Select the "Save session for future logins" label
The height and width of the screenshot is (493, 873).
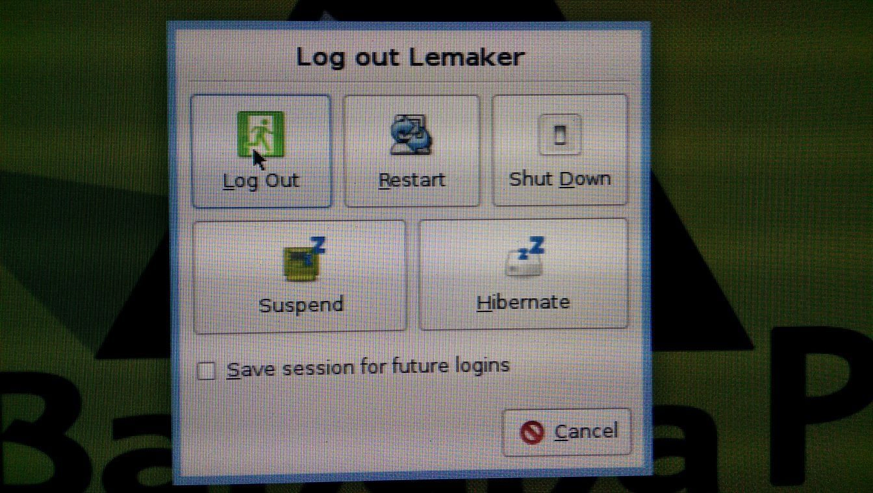[368, 368]
